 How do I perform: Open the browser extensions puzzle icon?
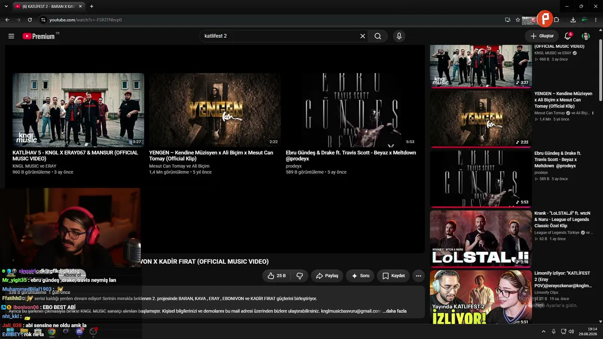(x=556, y=20)
